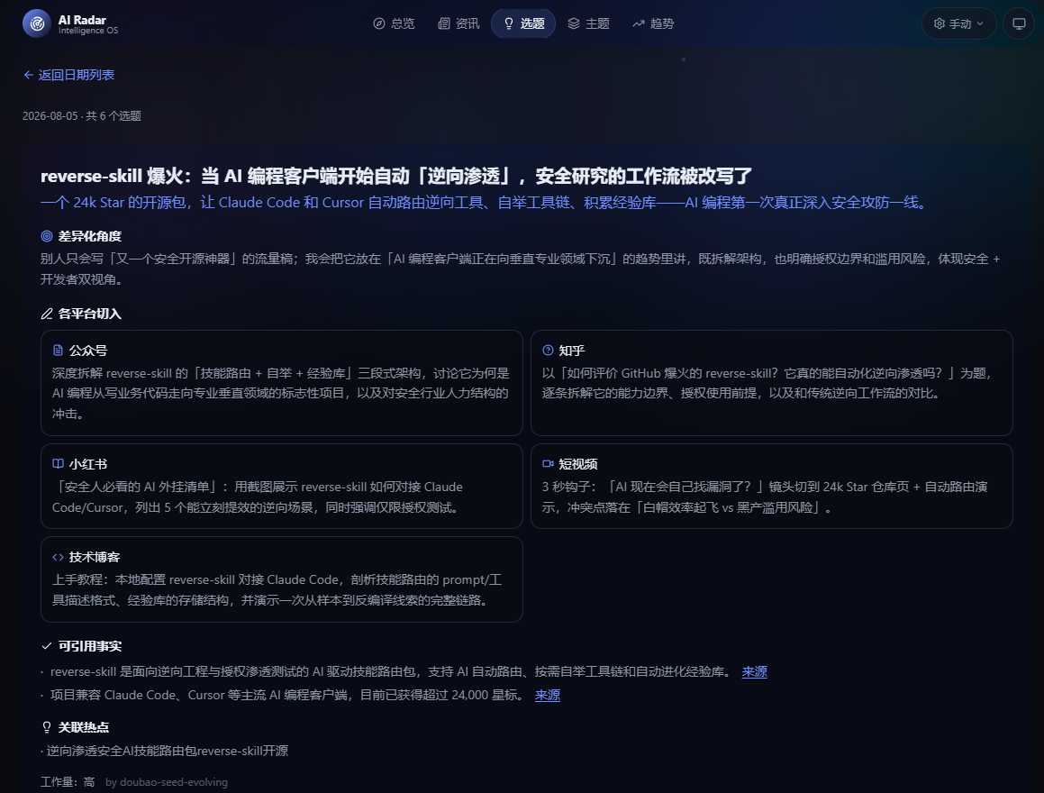Open the 手动 mode dropdown
Viewport: 1044px width, 793px height.
[958, 24]
